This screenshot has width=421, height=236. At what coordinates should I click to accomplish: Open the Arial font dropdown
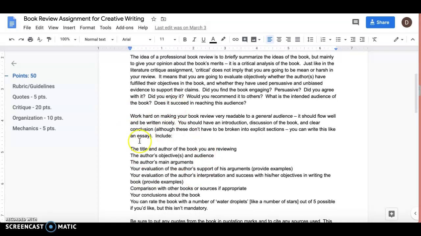137,39
